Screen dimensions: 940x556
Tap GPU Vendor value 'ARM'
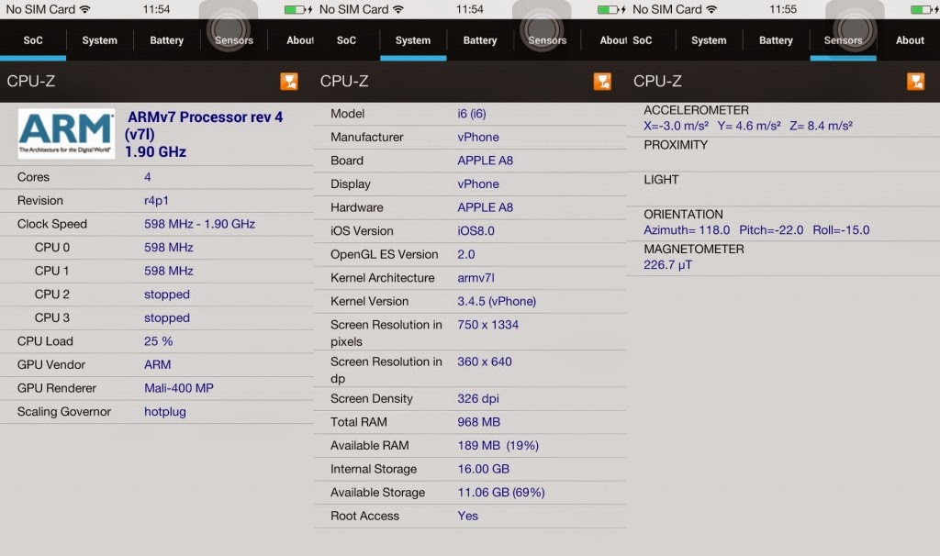click(158, 364)
